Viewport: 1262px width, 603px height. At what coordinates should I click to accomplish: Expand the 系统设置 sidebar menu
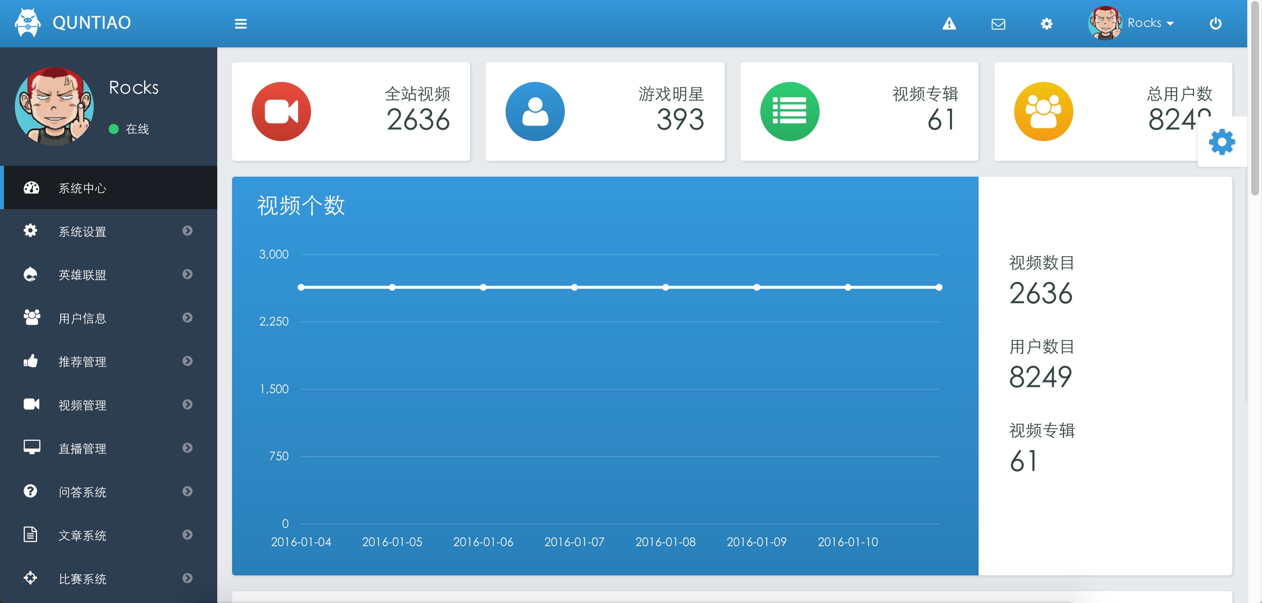coord(82,231)
